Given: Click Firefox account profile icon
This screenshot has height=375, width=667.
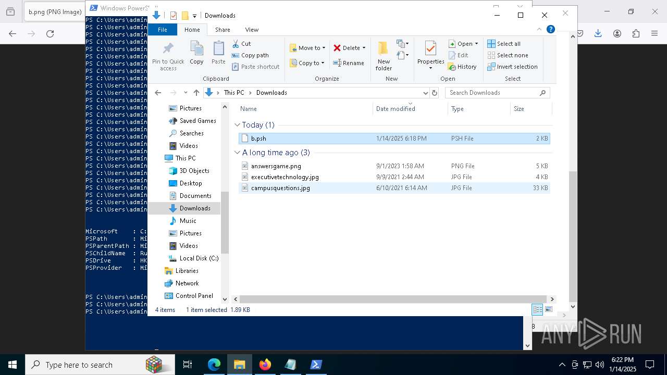Looking at the screenshot, I should [x=617, y=33].
